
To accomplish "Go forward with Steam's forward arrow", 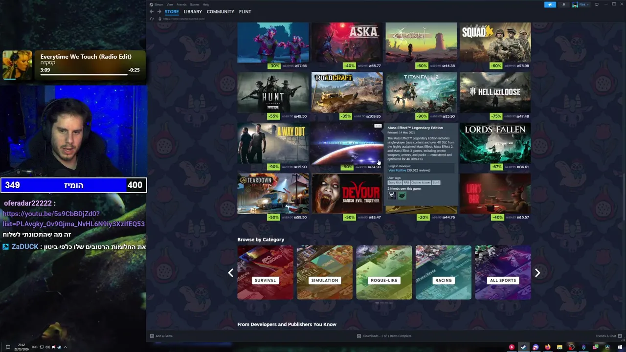I will point(159,12).
